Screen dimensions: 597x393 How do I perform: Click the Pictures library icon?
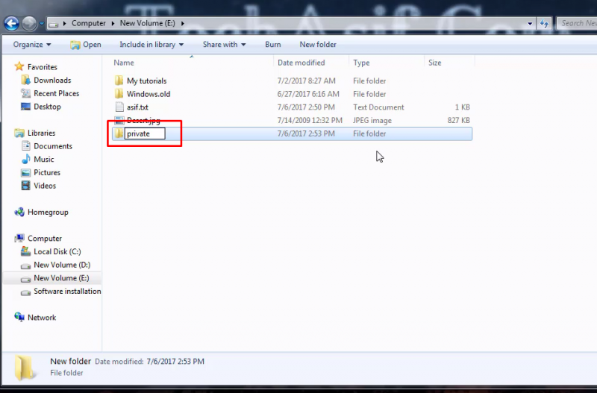(25, 173)
